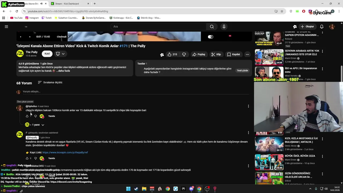The height and width of the screenshot is (193, 343).
Task: Open the YouTube bookmark
Action: (x=16, y=18)
